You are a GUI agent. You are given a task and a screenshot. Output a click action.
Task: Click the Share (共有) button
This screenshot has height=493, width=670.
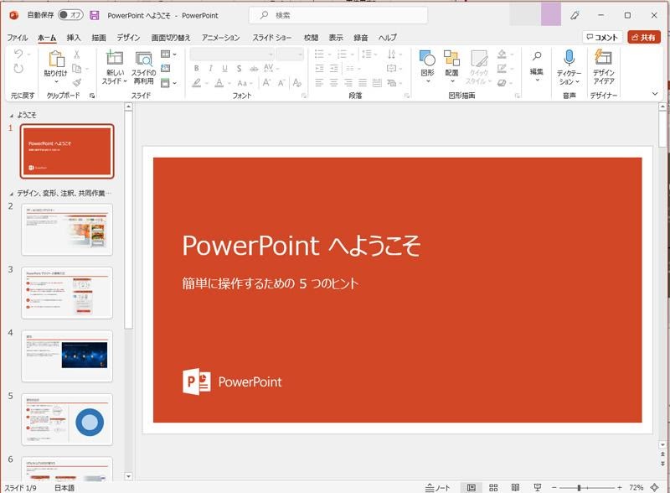(644, 38)
